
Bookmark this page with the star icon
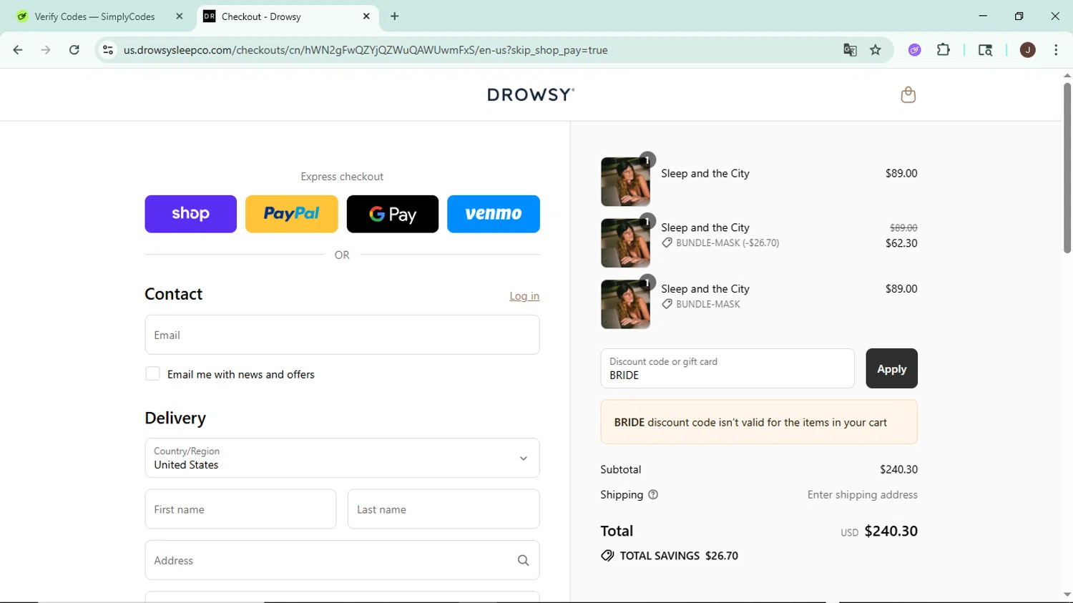(876, 50)
